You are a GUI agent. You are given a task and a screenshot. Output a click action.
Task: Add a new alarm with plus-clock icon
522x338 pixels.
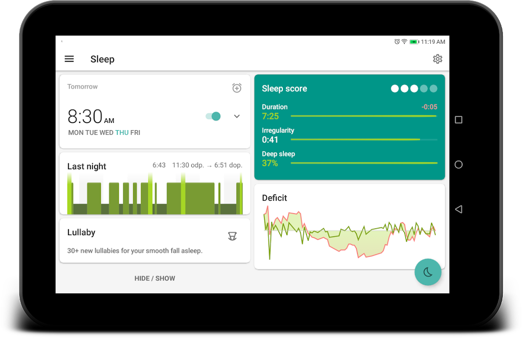point(237,88)
